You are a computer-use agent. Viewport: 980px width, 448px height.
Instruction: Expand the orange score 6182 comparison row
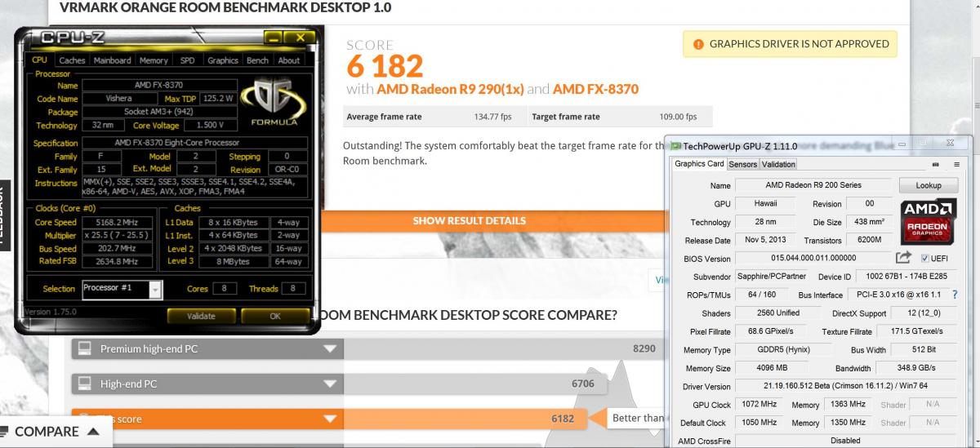330,419
